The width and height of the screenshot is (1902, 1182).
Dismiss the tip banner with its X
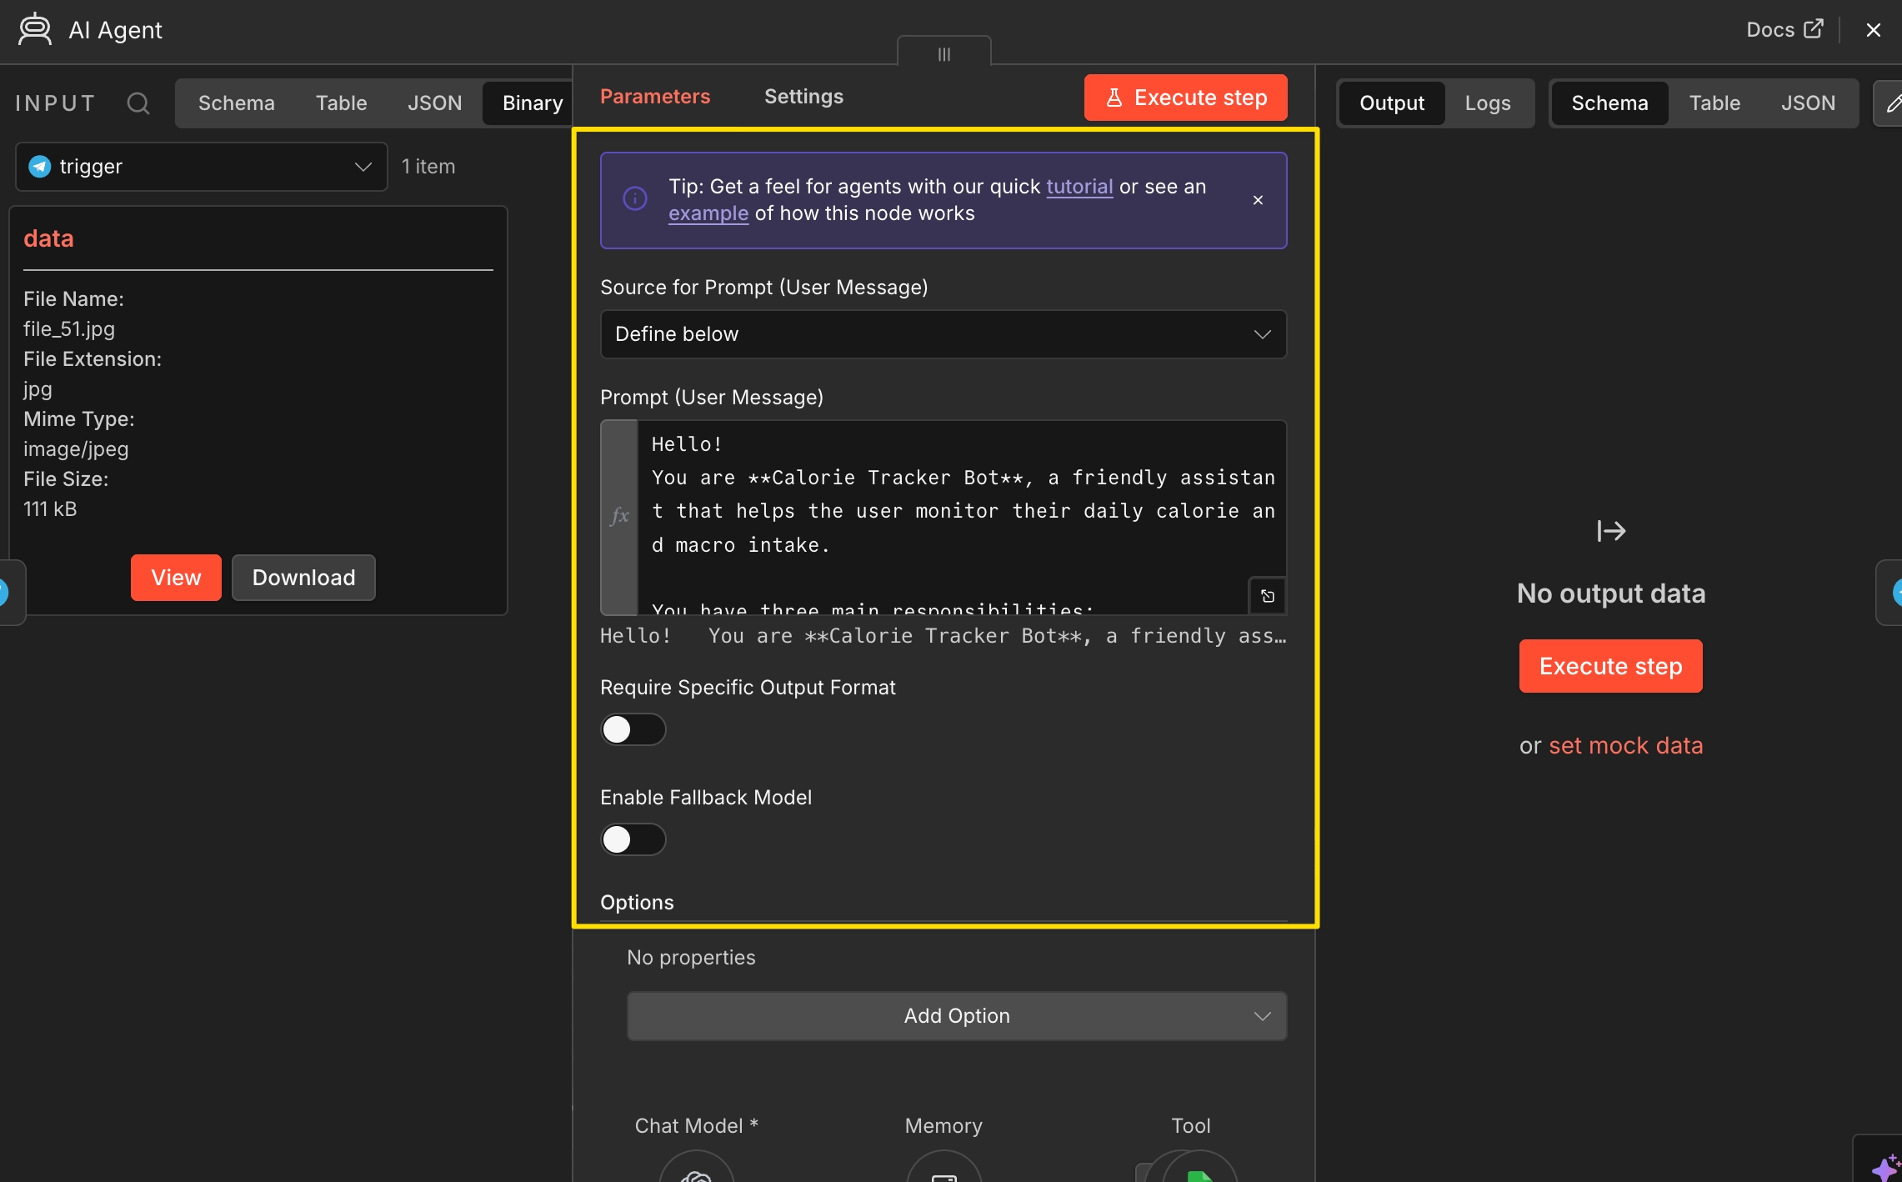point(1258,200)
